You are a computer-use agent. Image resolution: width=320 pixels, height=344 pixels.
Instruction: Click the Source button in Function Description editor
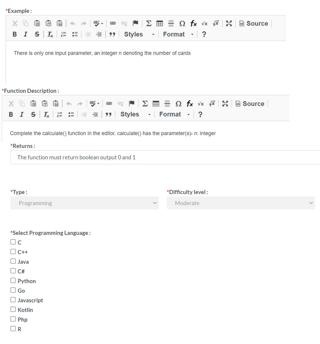coord(250,104)
